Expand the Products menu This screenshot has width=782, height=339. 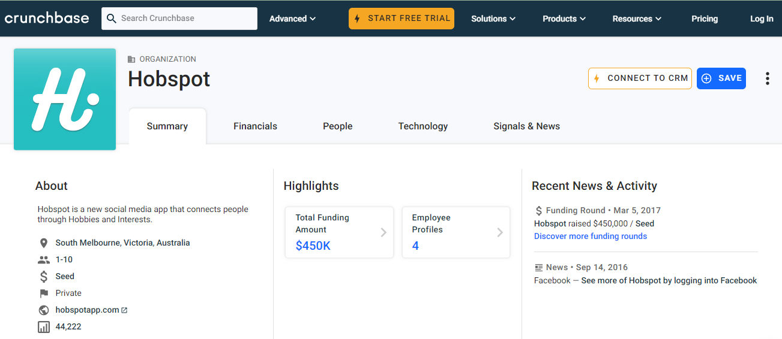point(564,19)
